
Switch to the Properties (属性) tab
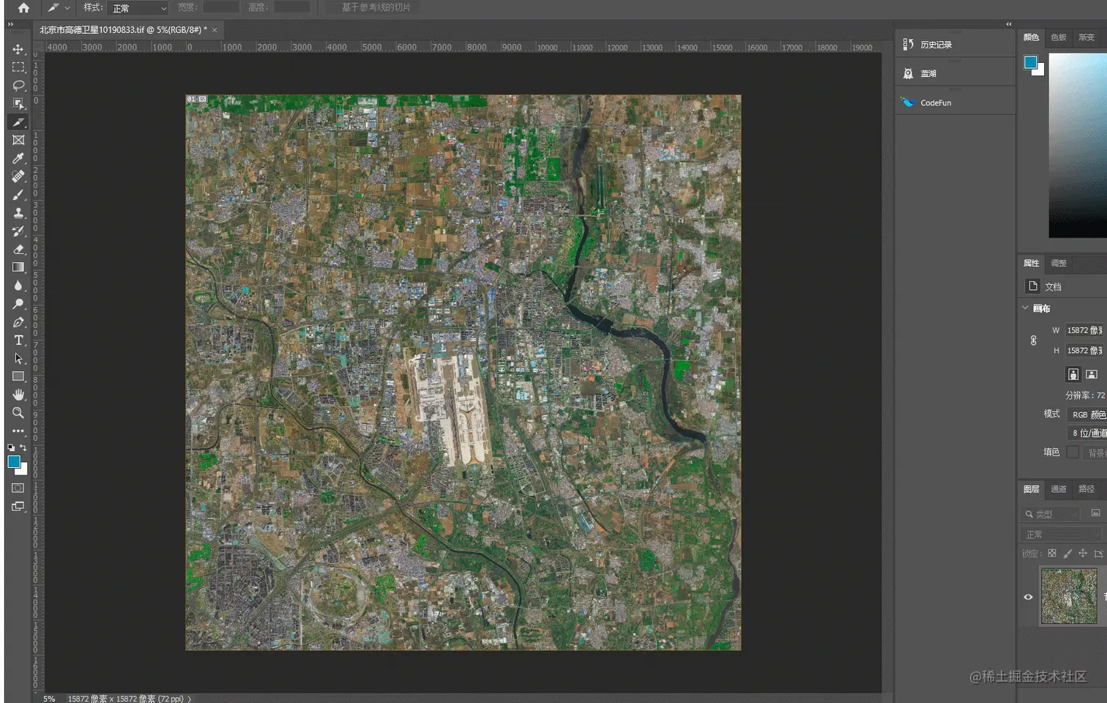coord(1031,263)
